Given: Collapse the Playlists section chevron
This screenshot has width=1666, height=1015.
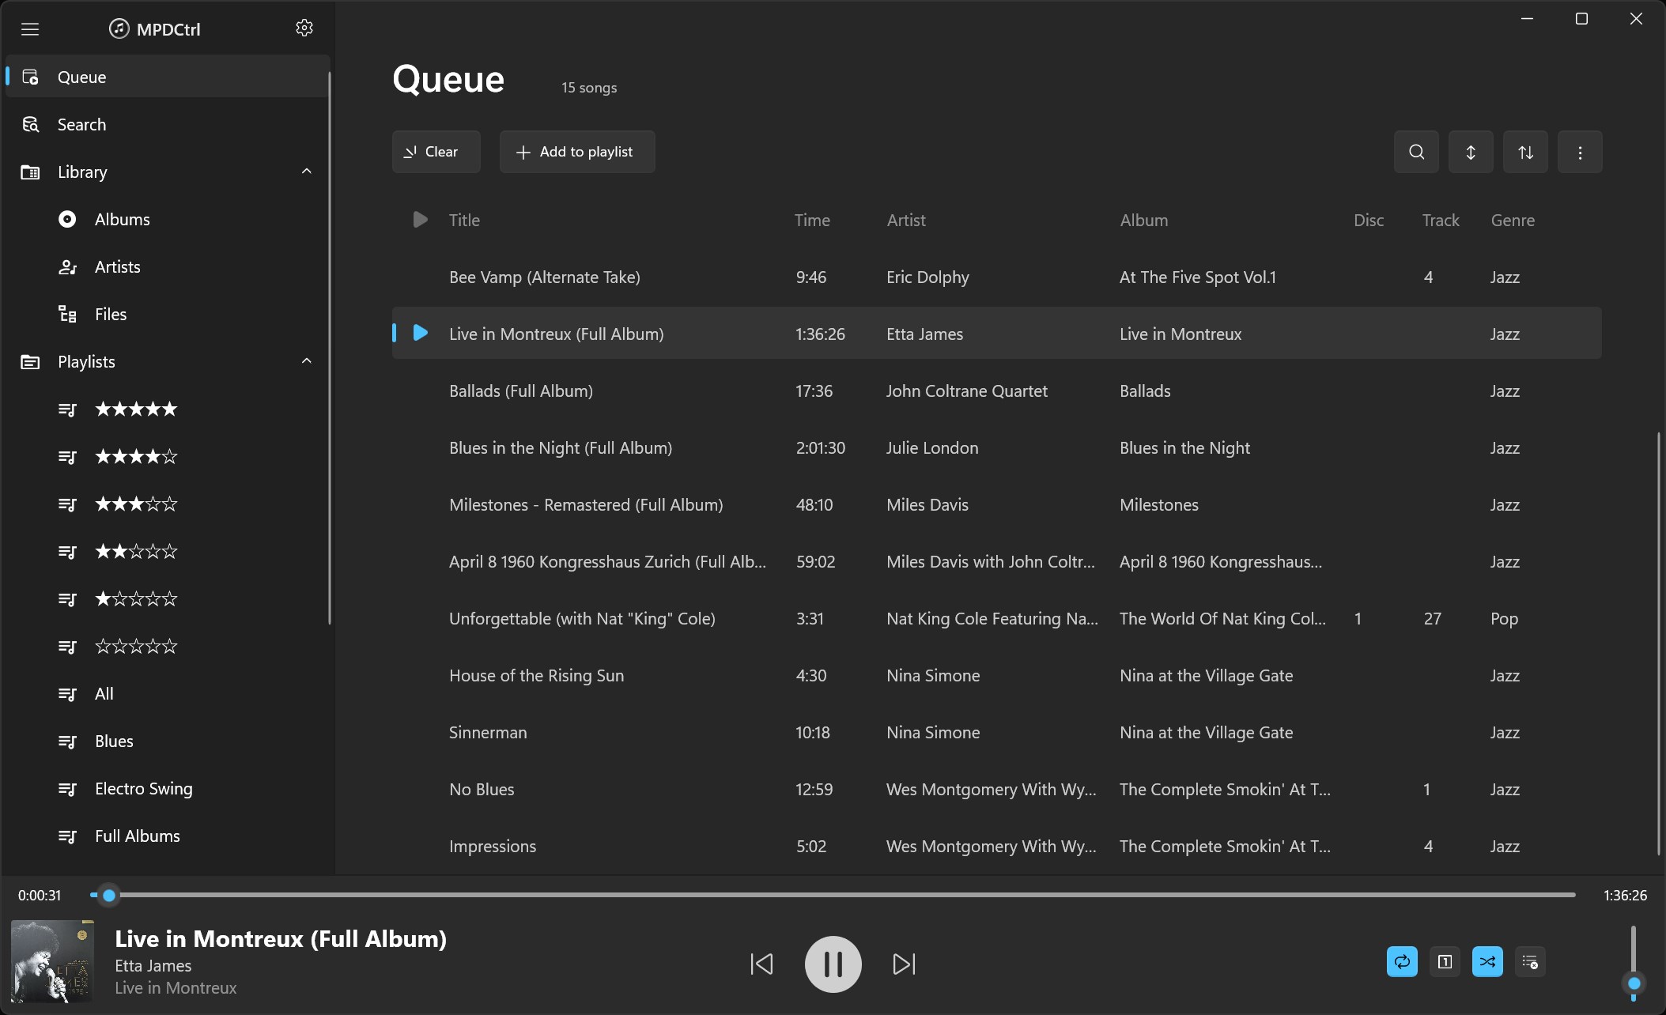Looking at the screenshot, I should point(307,361).
